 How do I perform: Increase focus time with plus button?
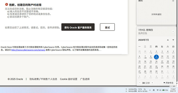click(x=152, y=83)
